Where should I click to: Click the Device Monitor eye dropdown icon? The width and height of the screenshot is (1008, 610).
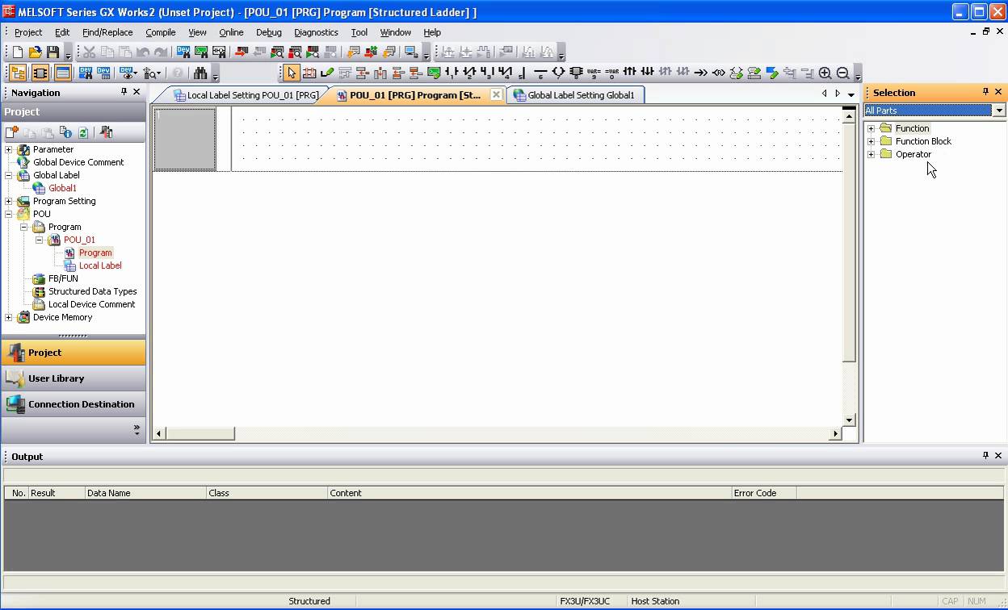[x=129, y=73]
